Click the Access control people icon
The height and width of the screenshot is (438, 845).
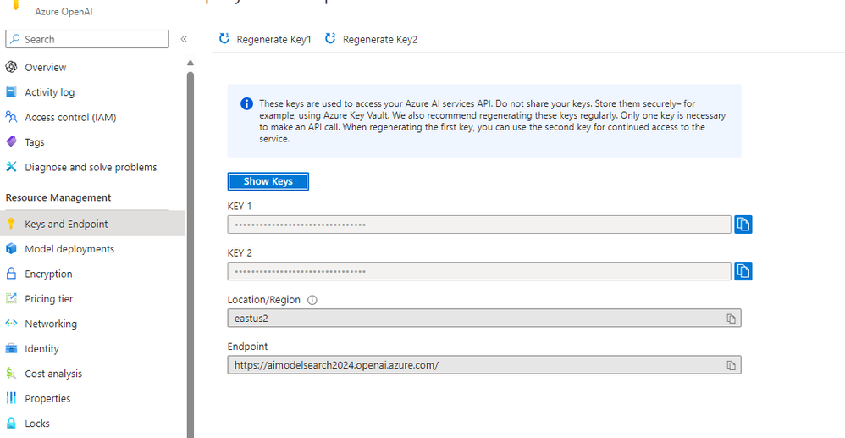pos(11,117)
